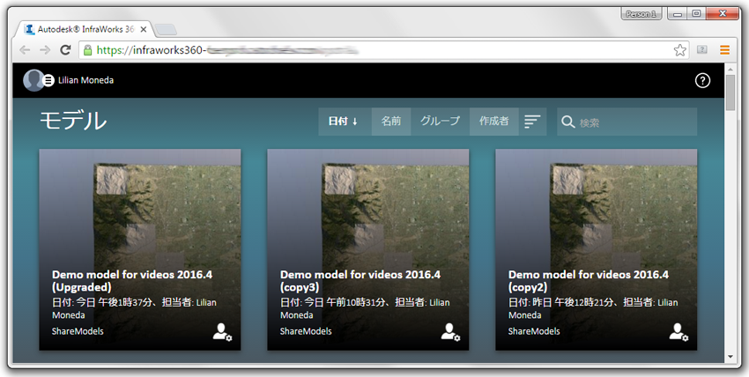The image size is (749, 377).
Task: Sort models by グループ
Action: tap(441, 122)
